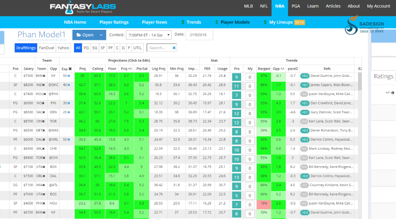Viewport: 396px width, 219px height.
Task: Filter players by SF position
Action: point(102,48)
